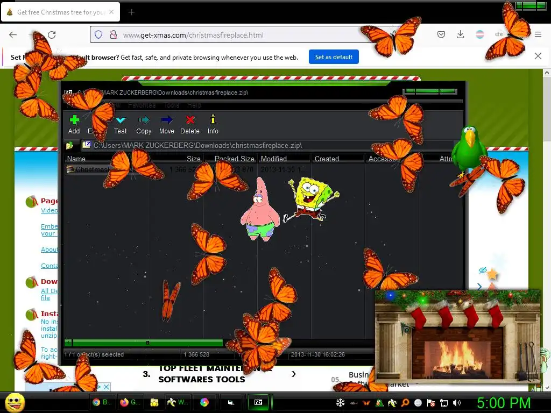Click the Save to Pocket icon
Viewport: 551px width, 413px height.
[x=441, y=34]
